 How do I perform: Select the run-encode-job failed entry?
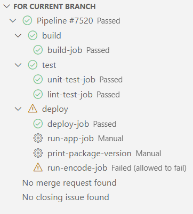click(96, 168)
